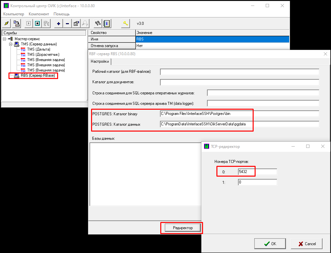Collapse the TMS (Сервер данных) node
The image size is (331, 253).
coord(11,44)
